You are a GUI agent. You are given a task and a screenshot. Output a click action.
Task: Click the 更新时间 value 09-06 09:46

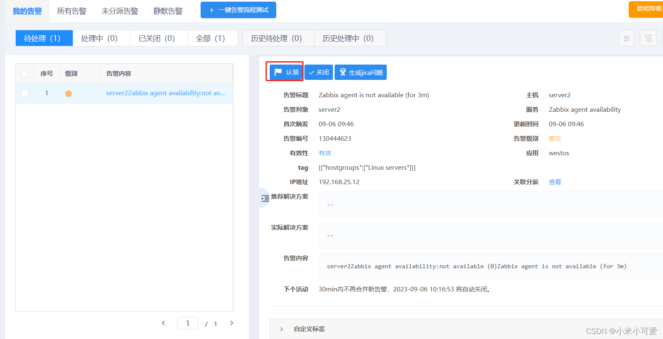566,124
